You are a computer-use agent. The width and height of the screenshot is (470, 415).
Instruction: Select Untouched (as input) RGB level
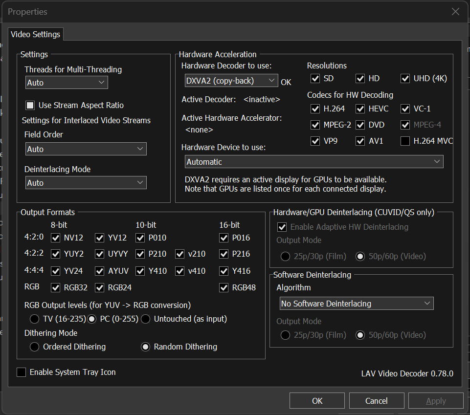point(146,319)
